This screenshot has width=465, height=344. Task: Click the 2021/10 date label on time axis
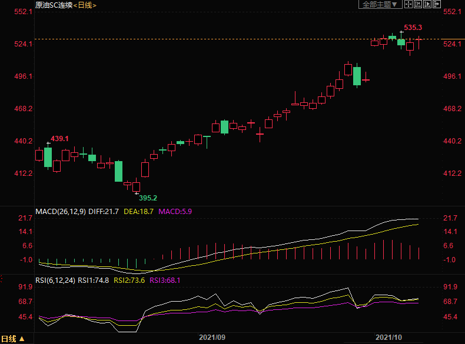(389, 338)
